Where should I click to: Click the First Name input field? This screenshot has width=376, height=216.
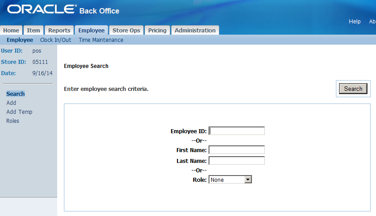pyautogui.click(x=237, y=150)
